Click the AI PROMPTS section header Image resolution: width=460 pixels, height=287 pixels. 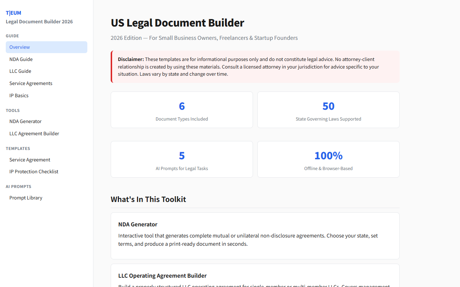(18, 186)
